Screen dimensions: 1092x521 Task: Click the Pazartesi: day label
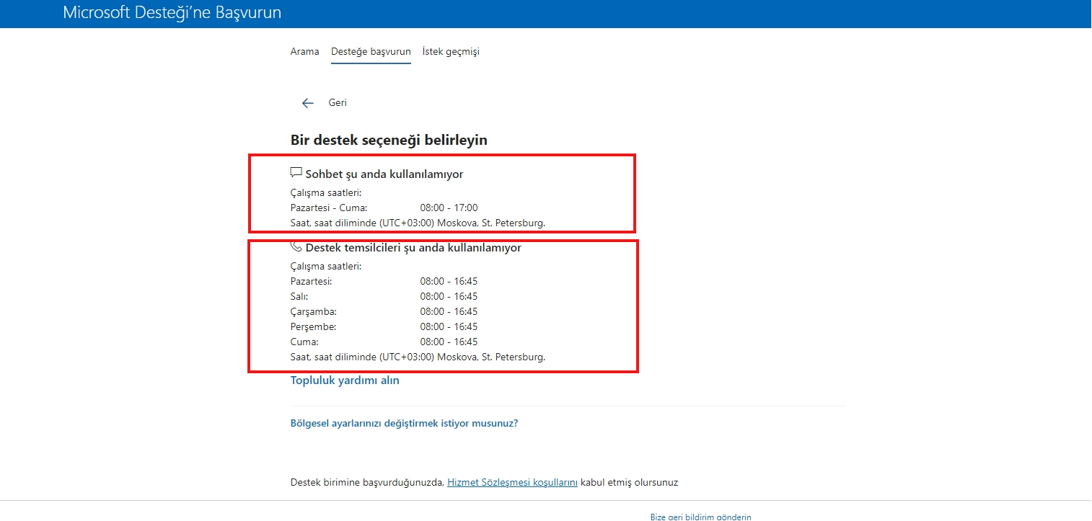[311, 282]
